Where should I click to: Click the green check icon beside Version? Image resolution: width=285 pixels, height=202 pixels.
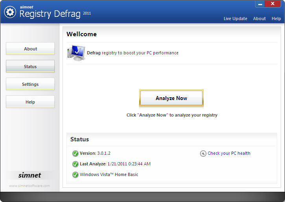point(75,154)
